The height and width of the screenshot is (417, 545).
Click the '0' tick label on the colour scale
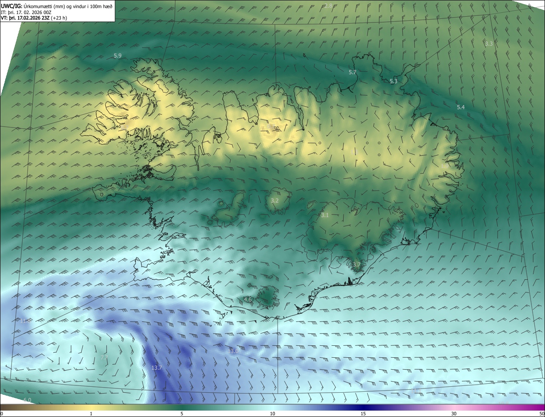(2, 414)
